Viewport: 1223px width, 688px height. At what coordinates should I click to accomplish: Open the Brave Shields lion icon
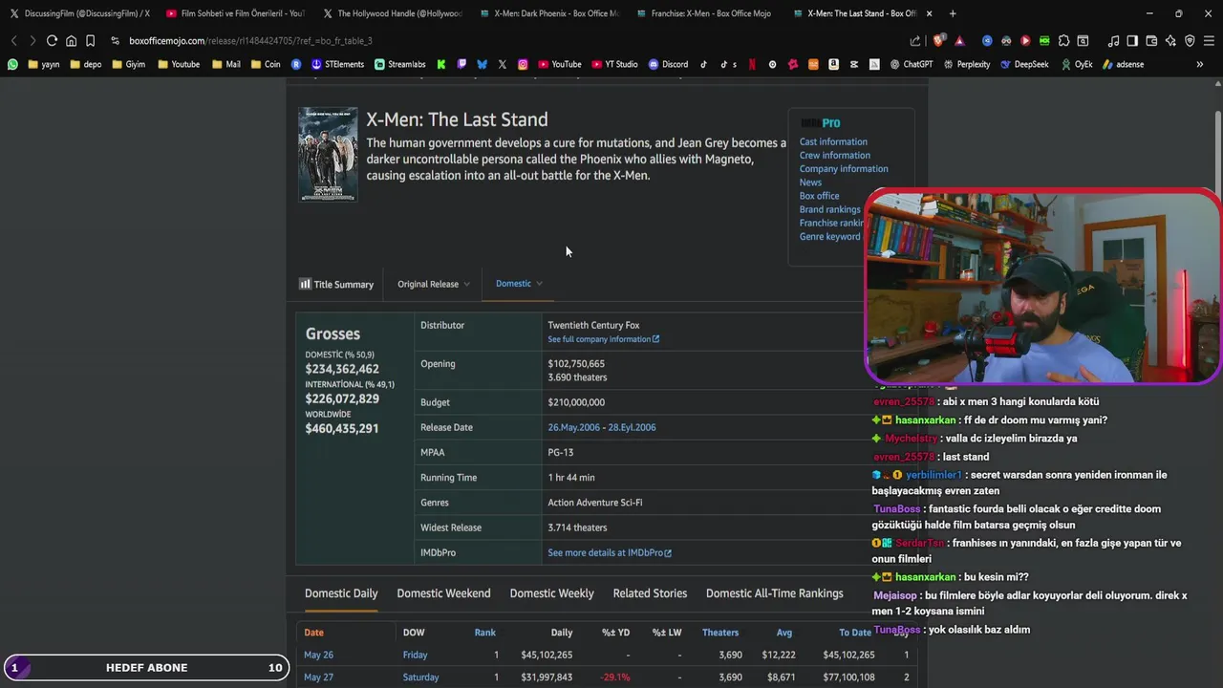[x=938, y=41]
